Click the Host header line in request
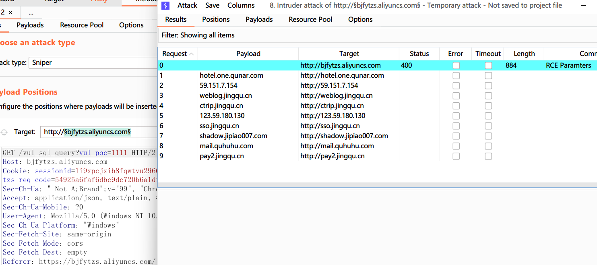Image resolution: width=597 pixels, height=265 pixels. coord(55,161)
